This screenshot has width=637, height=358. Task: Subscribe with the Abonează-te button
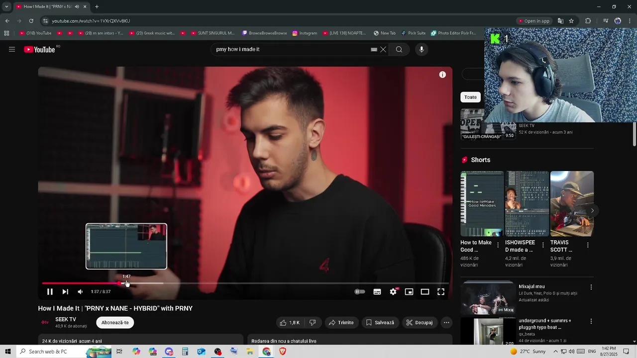pos(115,323)
